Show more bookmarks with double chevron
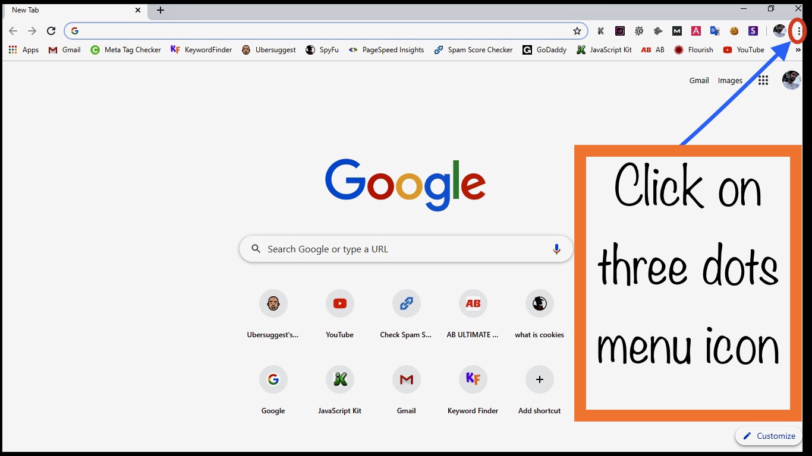Screen dimensions: 812x456 [x=798, y=50]
